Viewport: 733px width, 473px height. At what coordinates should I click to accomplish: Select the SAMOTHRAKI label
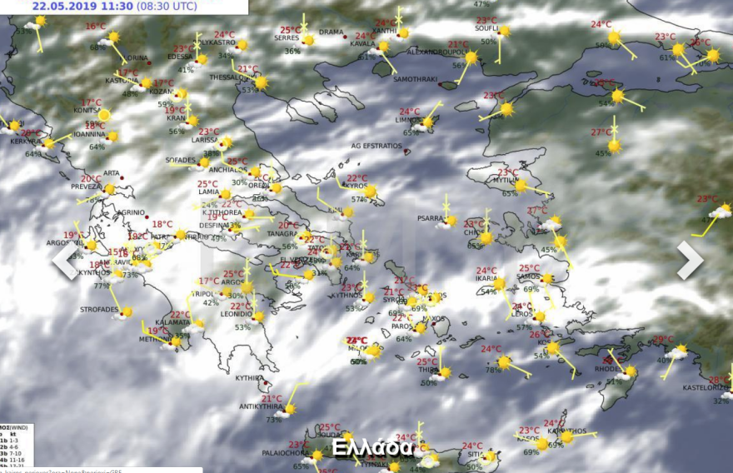[415, 79]
